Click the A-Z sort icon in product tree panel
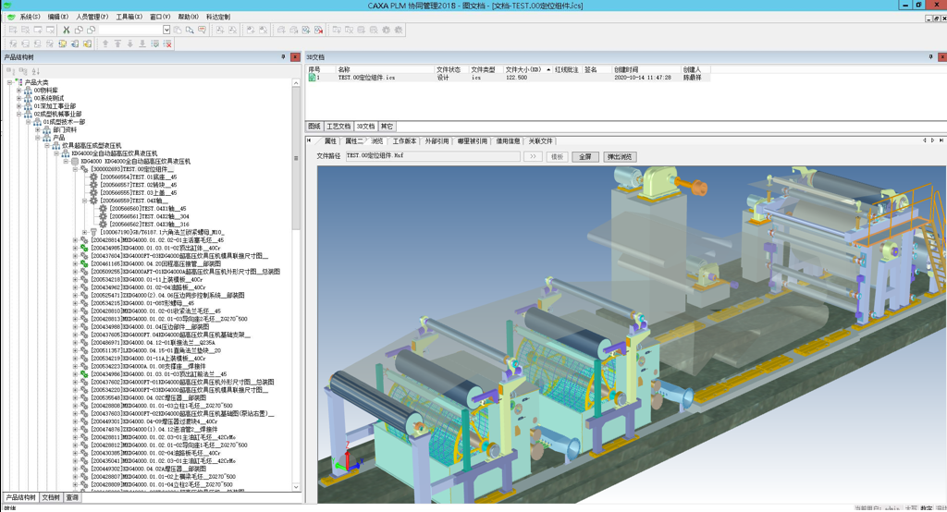This screenshot has width=947, height=512. click(36, 71)
